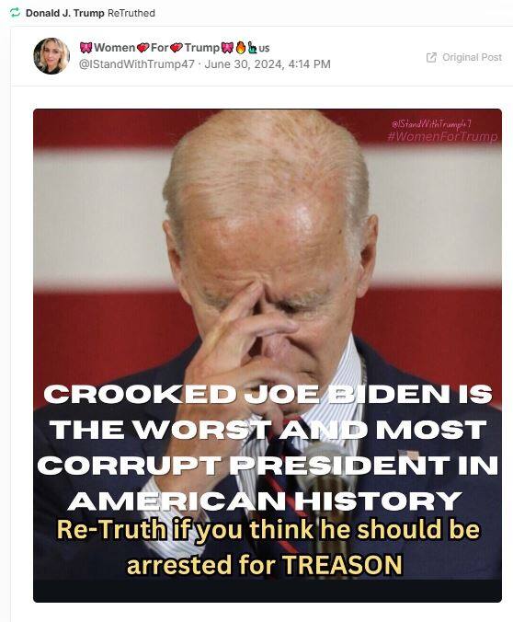This screenshot has width=513, height=622.
Task: Click the ReTruthed label text
Action: [131, 13]
